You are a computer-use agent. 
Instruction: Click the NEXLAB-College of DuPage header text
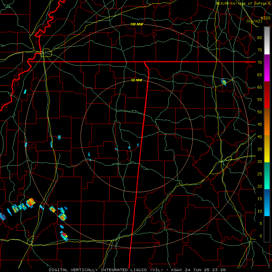[242, 3]
